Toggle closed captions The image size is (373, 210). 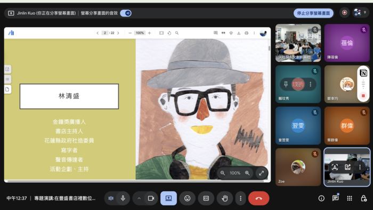coord(206,198)
